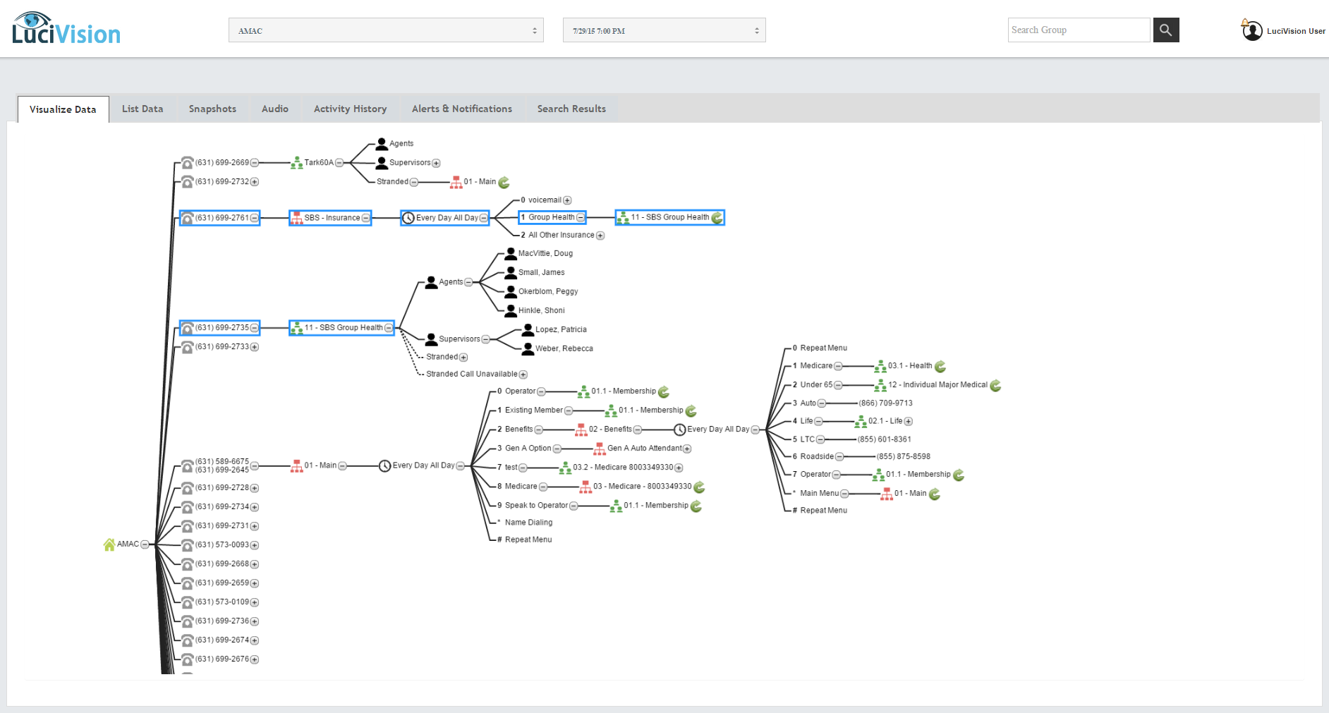The height and width of the screenshot is (713, 1329).
Task: Expand Gen A Auto Attendant node
Action: tap(687, 449)
